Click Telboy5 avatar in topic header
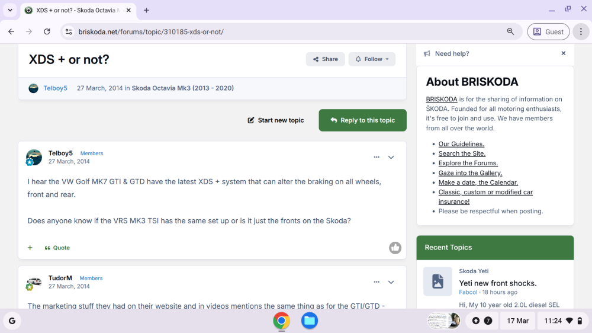Viewport: 592px width, 333px height. pyautogui.click(x=33, y=88)
